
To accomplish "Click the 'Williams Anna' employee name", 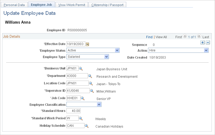I will 18,22.
